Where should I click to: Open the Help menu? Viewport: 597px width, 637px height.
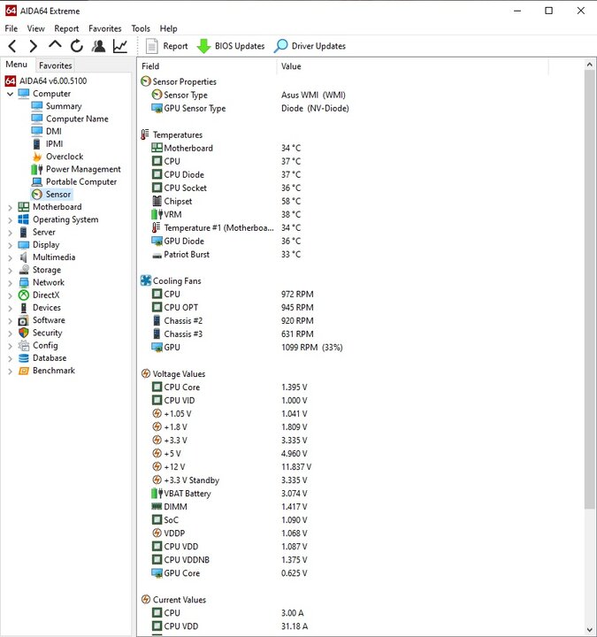pyautogui.click(x=168, y=28)
